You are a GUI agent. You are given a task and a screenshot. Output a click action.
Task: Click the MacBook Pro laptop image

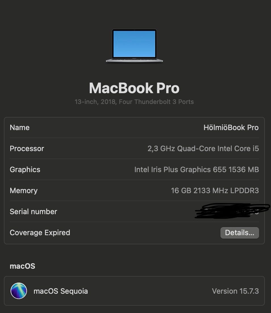(134, 46)
